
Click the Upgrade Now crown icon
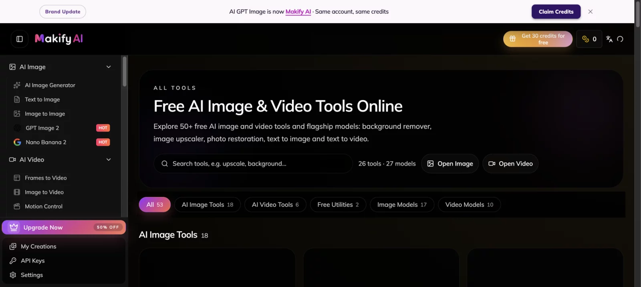click(14, 227)
